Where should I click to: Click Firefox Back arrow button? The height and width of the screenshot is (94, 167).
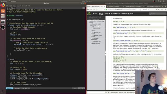click(x=88, y=10)
